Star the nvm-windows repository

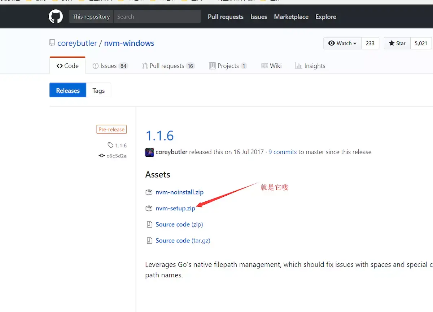[x=397, y=43]
